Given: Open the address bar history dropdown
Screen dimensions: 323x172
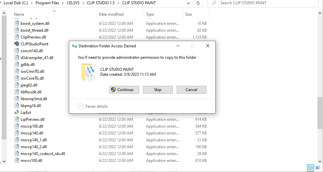Looking at the screenshot, I should click(188, 3).
